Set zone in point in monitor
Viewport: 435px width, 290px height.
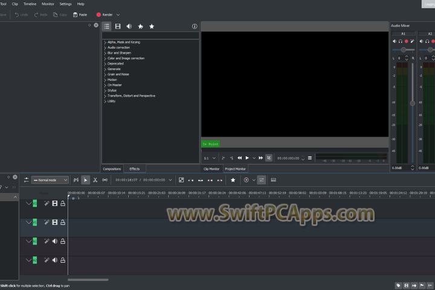click(x=223, y=158)
